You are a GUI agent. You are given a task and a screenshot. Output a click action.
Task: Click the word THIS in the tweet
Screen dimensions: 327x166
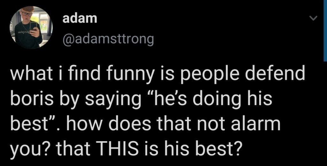click(x=118, y=148)
